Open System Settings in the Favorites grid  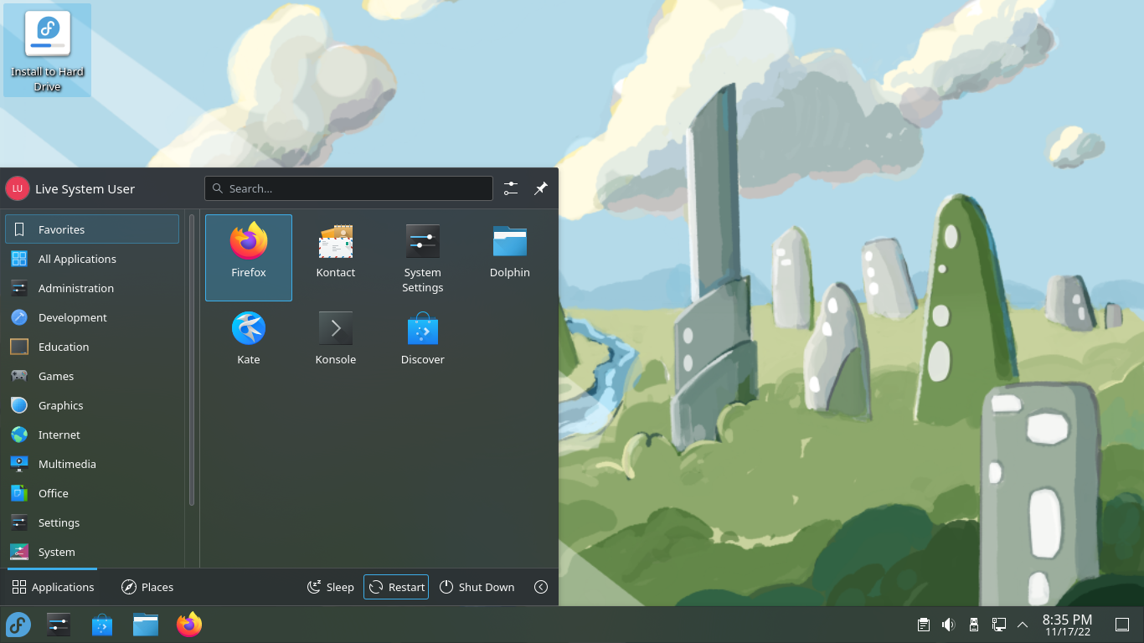[423, 257]
